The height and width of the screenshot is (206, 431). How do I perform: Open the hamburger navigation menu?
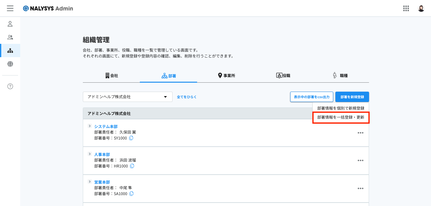click(x=10, y=8)
